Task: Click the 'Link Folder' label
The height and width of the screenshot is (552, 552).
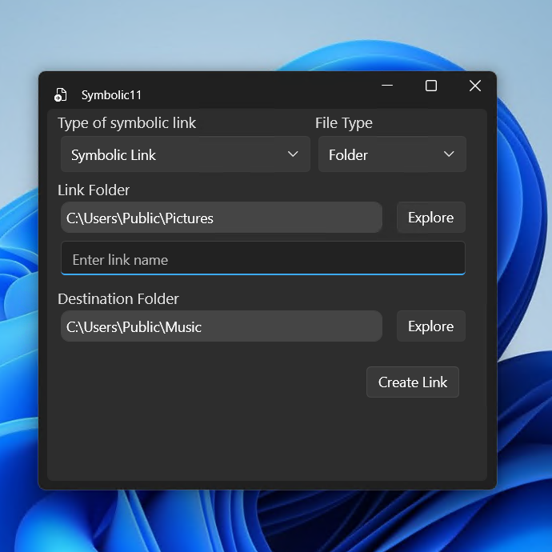Action: point(94,190)
